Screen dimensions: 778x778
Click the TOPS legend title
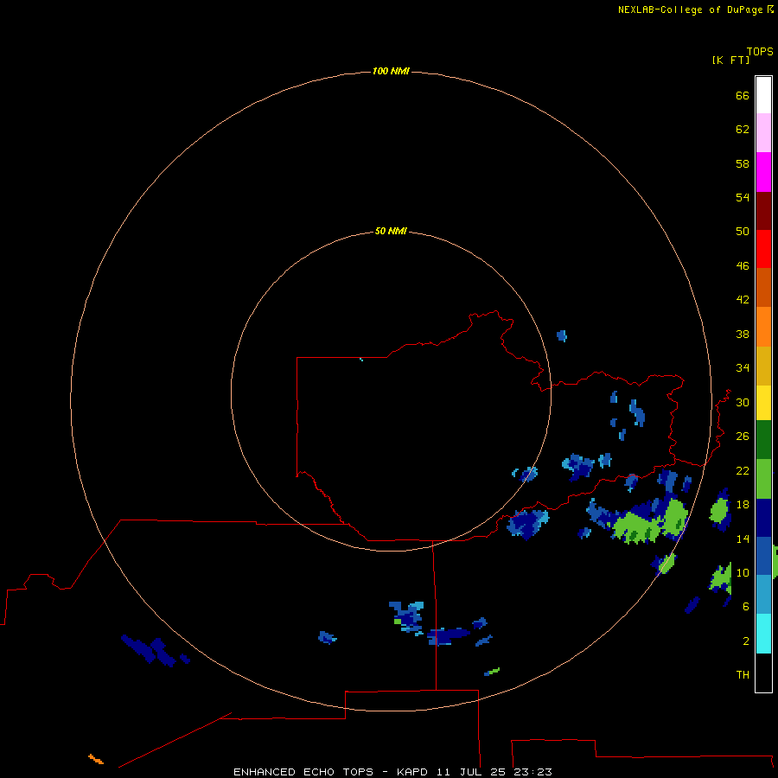(x=760, y=51)
